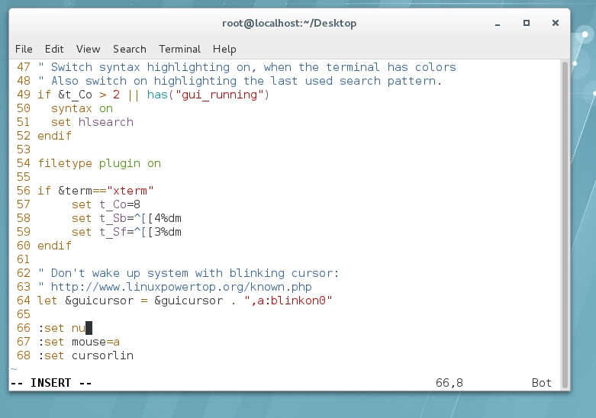The height and width of the screenshot is (418, 596).
Task: Click 'has' function on line 49
Action: [x=157, y=95]
